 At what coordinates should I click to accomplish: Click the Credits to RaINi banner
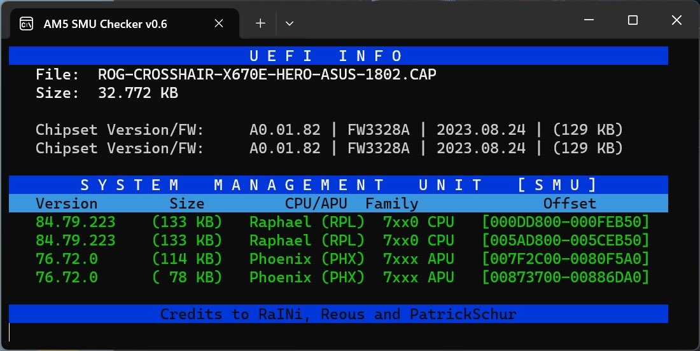(338, 314)
